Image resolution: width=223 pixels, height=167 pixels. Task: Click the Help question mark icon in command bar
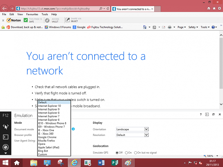[x=213, y=27]
